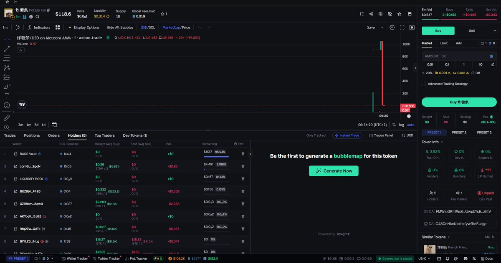Open the Dev Tokens (1) tab

(135, 135)
